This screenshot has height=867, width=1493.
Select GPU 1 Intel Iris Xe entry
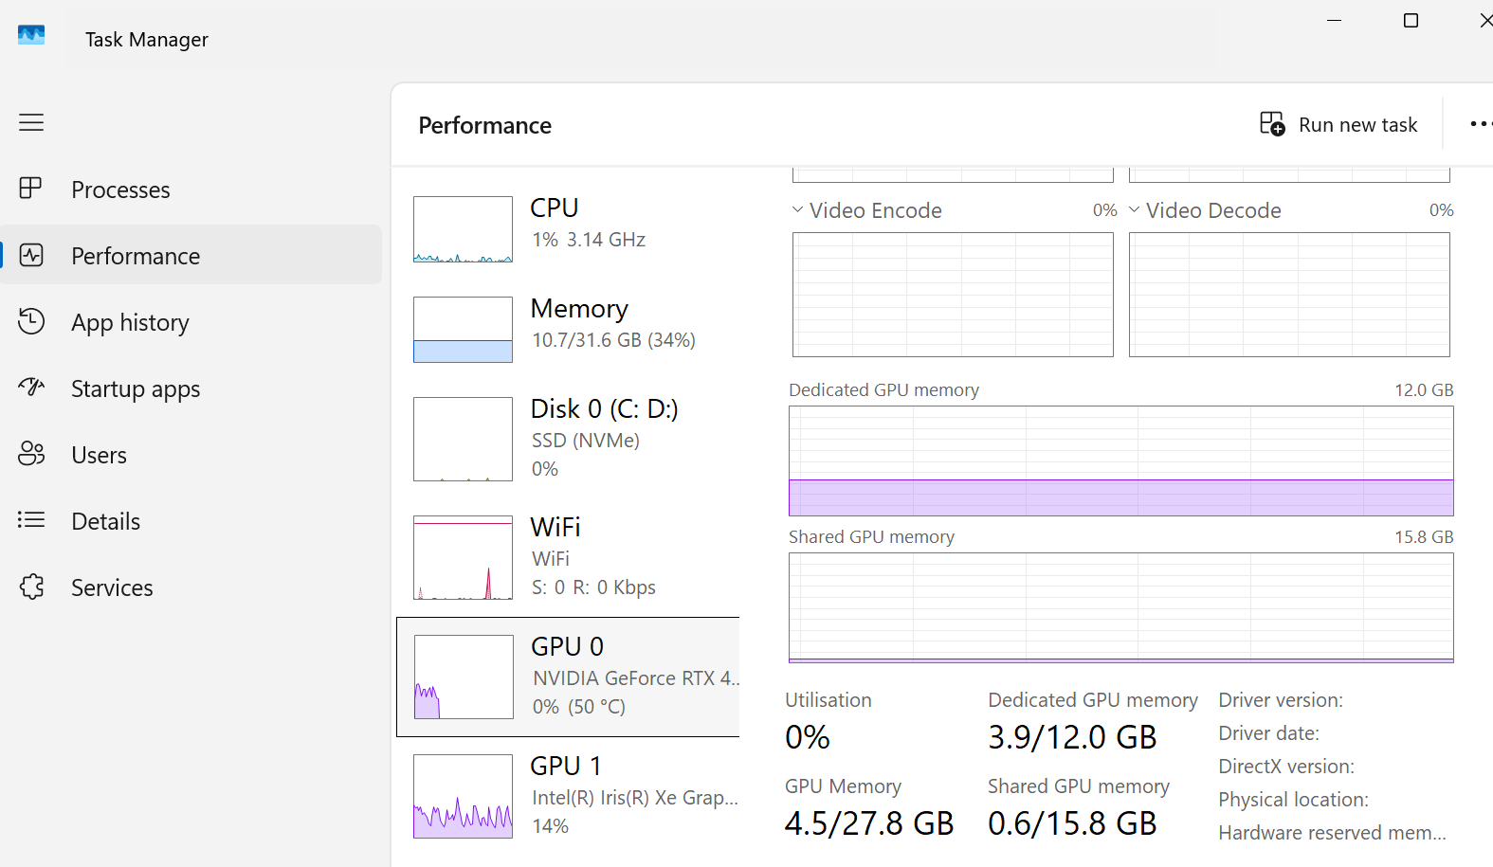(569, 795)
